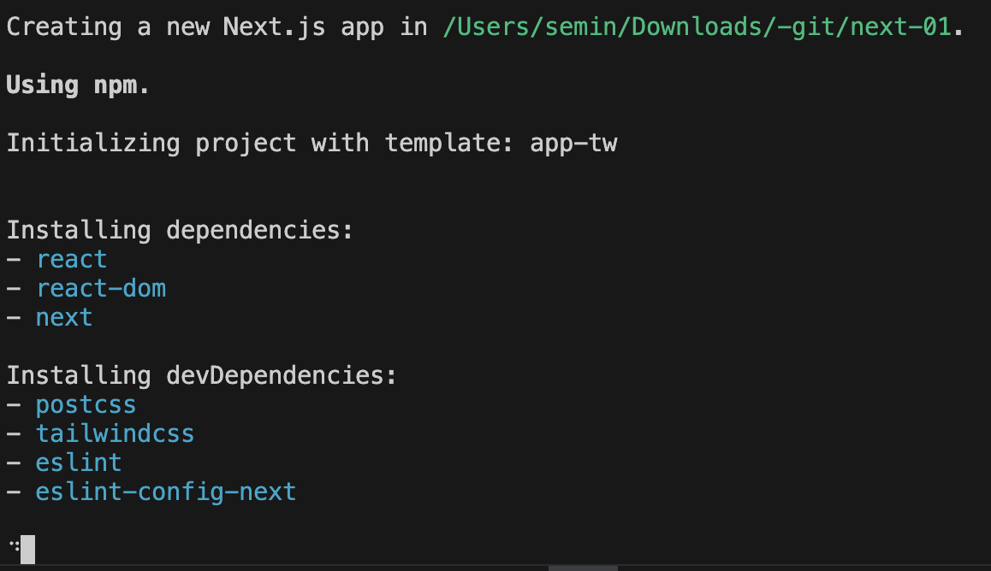Click the 'eslint' devDependency entry

click(x=79, y=462)
